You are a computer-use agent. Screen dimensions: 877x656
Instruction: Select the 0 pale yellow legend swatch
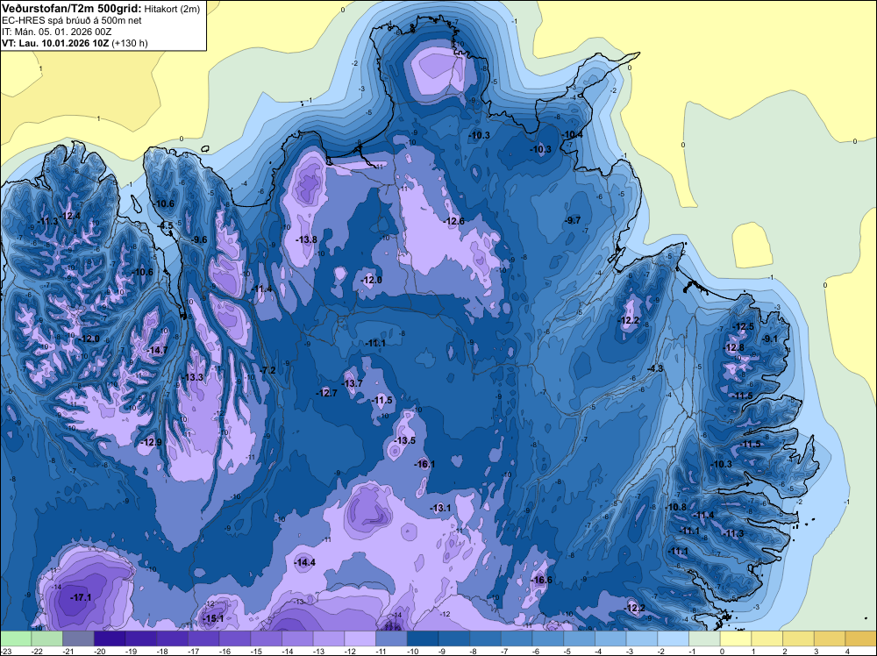(736, 638)
